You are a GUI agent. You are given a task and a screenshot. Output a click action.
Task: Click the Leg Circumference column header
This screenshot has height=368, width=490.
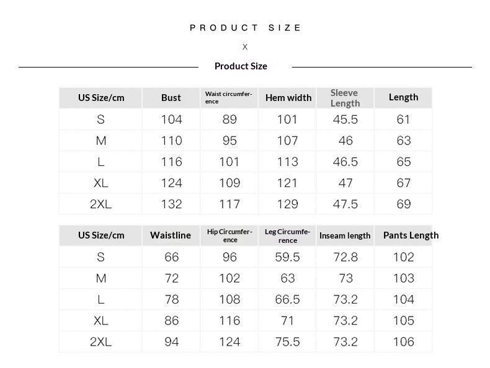point(287,235)
